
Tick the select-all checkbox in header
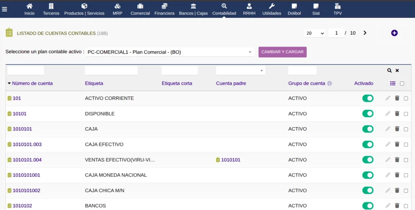(402, 84)
